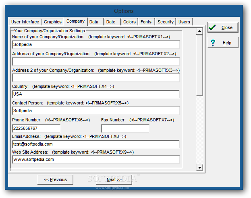251x198 pixels.
Task: Focus the Address of your Company field
Action: pos(96,62)
